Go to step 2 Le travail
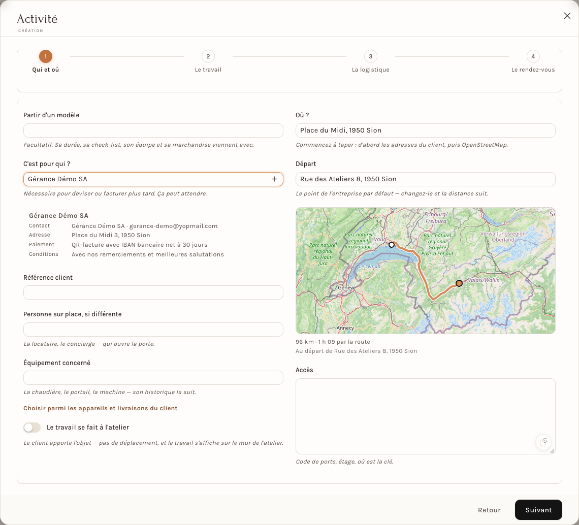 208,61
